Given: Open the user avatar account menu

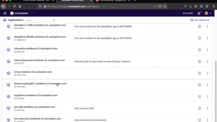Looking at the screenshot, I should click(208, 13).
